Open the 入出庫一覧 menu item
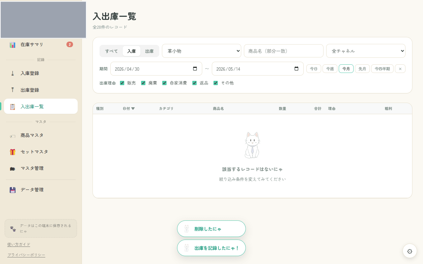The height and width of the screenshot is (264, 423). coord(41,107)
